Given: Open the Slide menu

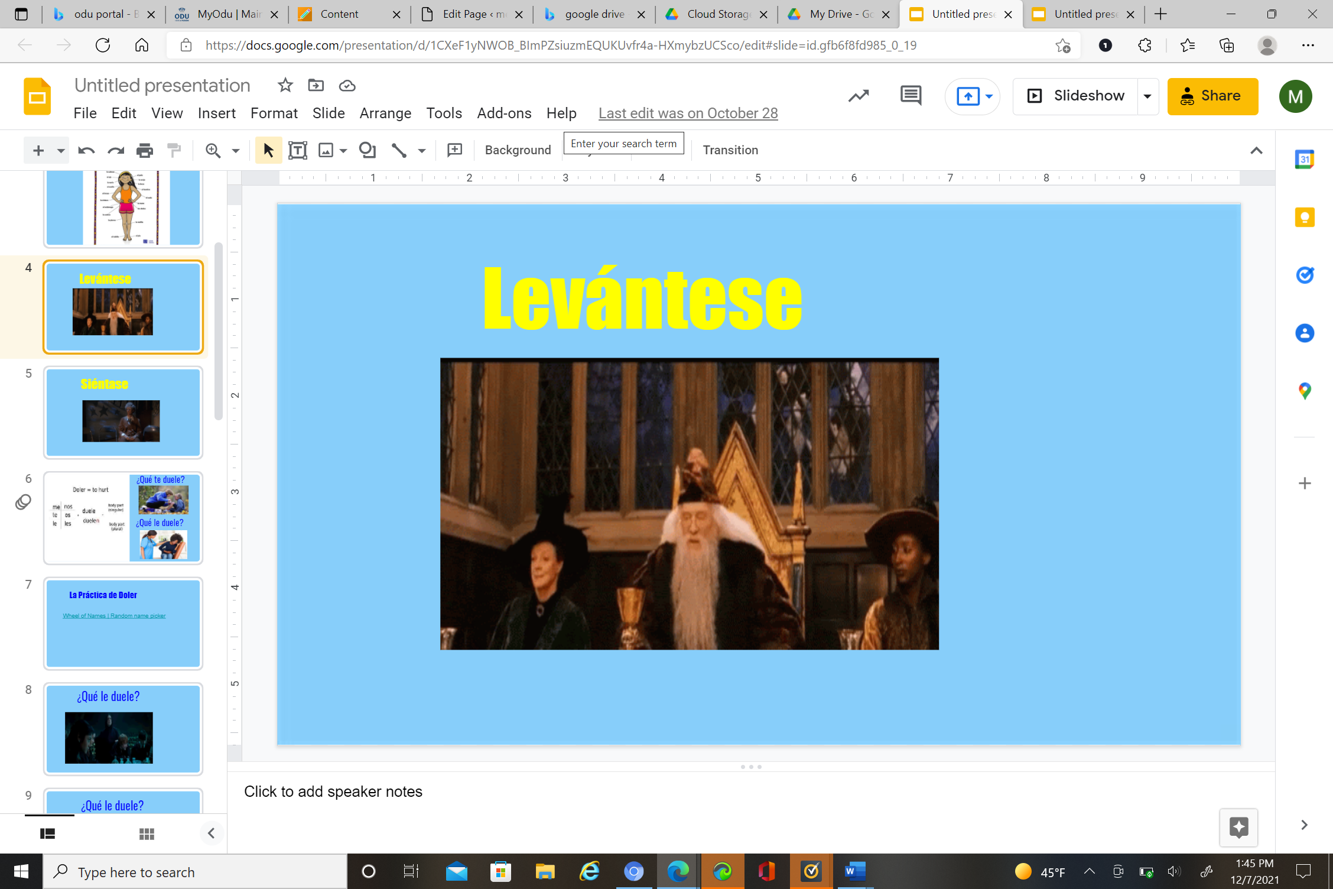Looking at the screenshot, I should [329, 113].
